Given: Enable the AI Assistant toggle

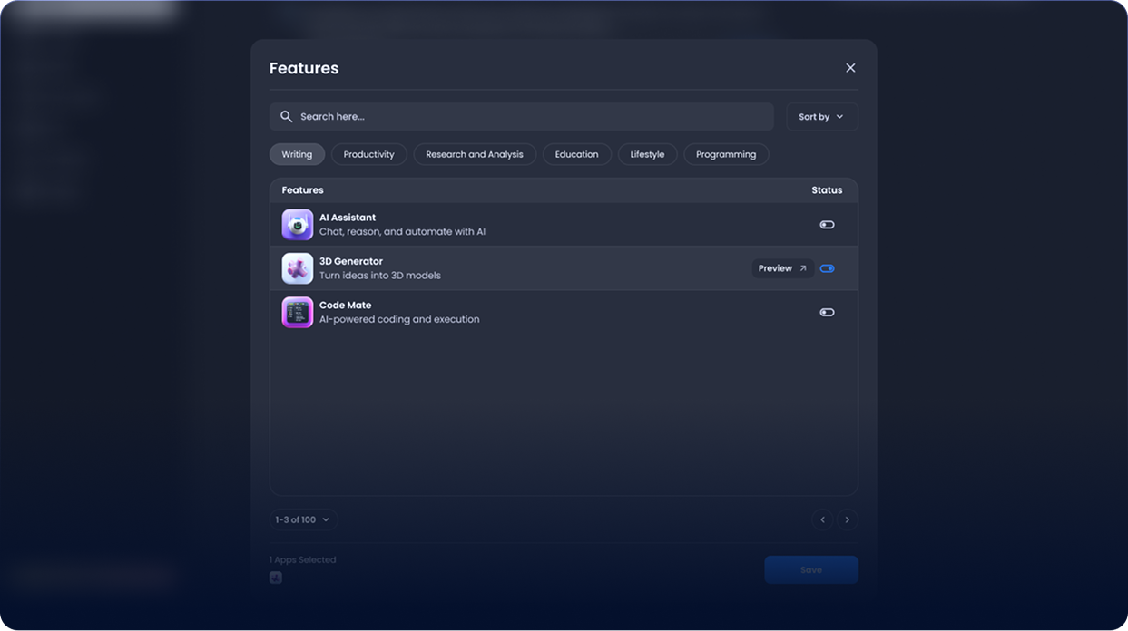Looking at the screenshot, I should tap(827, 225).
